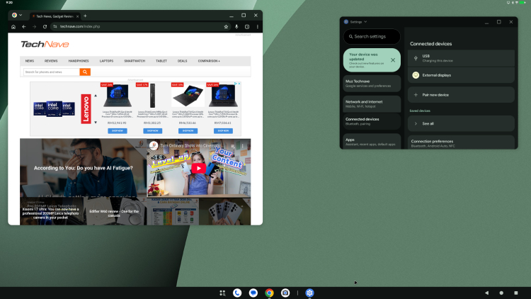Open Messages app from taskbar
531x299 pixels.
coord(253,293)
